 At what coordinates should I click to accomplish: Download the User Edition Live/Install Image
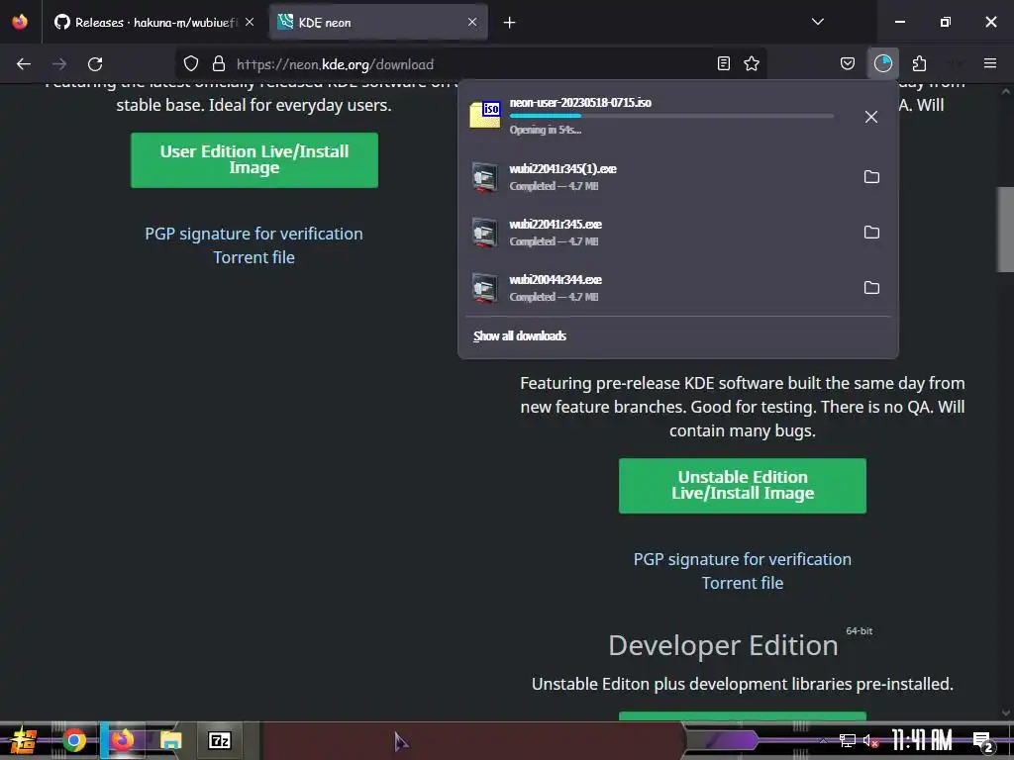[254, 160]
